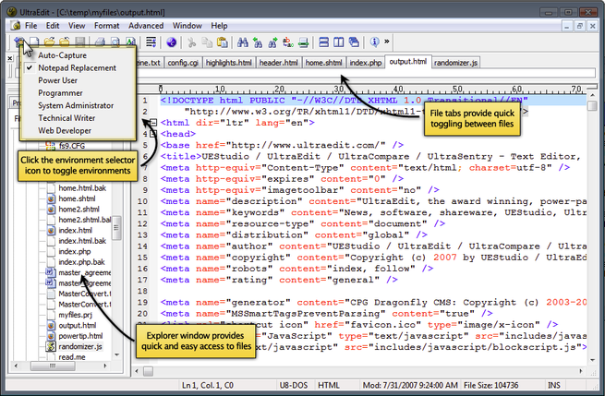The width and height of the screenshot is (605, 396).
Task: Open Find with the binoculars icon
Action: (x=243, y=42)
